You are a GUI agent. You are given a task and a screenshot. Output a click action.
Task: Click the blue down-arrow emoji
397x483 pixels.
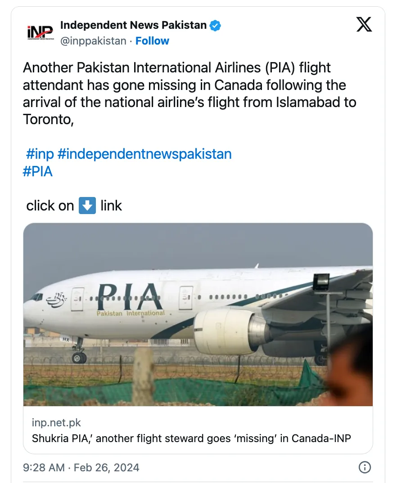tap(87, 206)
